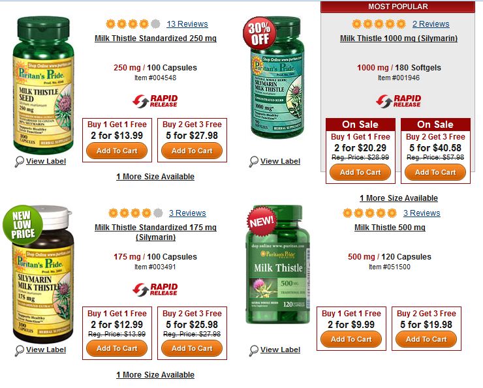
Task: Click the 30% OFF badge
Action: click(x=259, y=33)
